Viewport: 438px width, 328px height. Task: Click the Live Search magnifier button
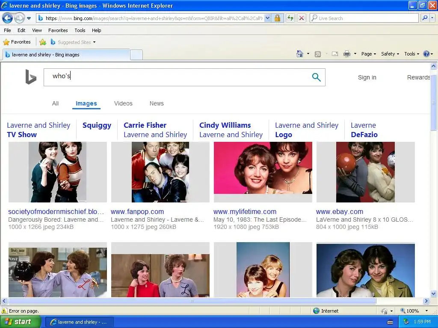425,18
